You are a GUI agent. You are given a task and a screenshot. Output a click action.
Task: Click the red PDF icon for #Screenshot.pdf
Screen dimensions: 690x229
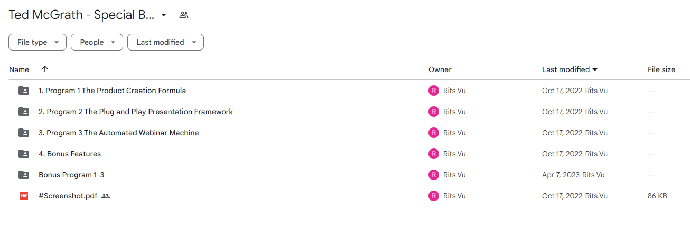coord(24,196)
